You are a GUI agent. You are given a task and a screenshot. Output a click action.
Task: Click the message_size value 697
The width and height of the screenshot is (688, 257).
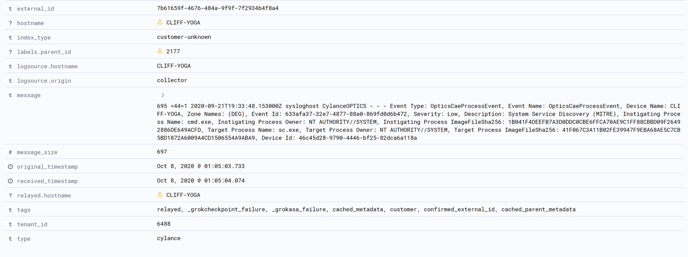[162, 152]
